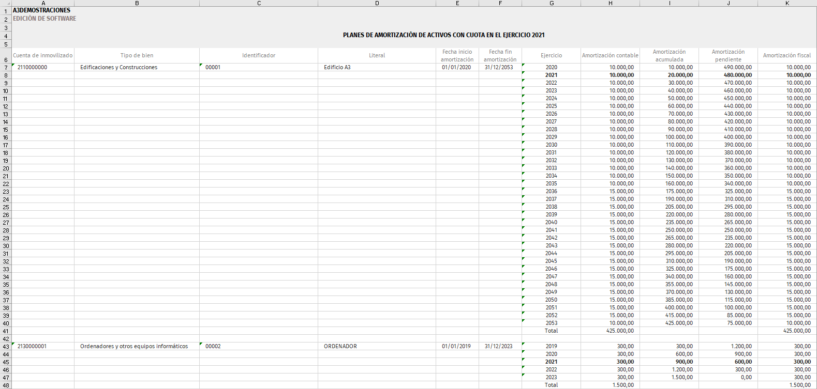Select cell Edificaciones y Construcciones

tap(137, 67)
